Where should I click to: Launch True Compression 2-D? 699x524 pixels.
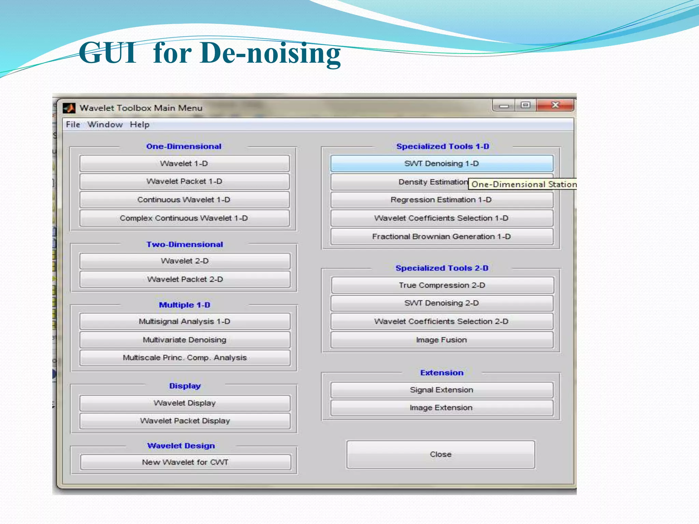coord(442,285)
